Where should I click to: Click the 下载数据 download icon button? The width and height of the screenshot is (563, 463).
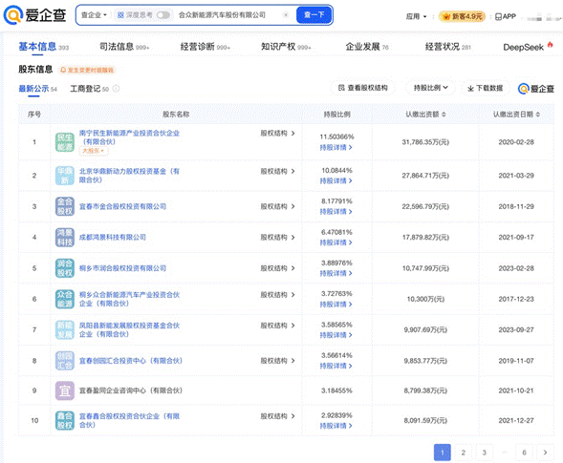[485, 88]
